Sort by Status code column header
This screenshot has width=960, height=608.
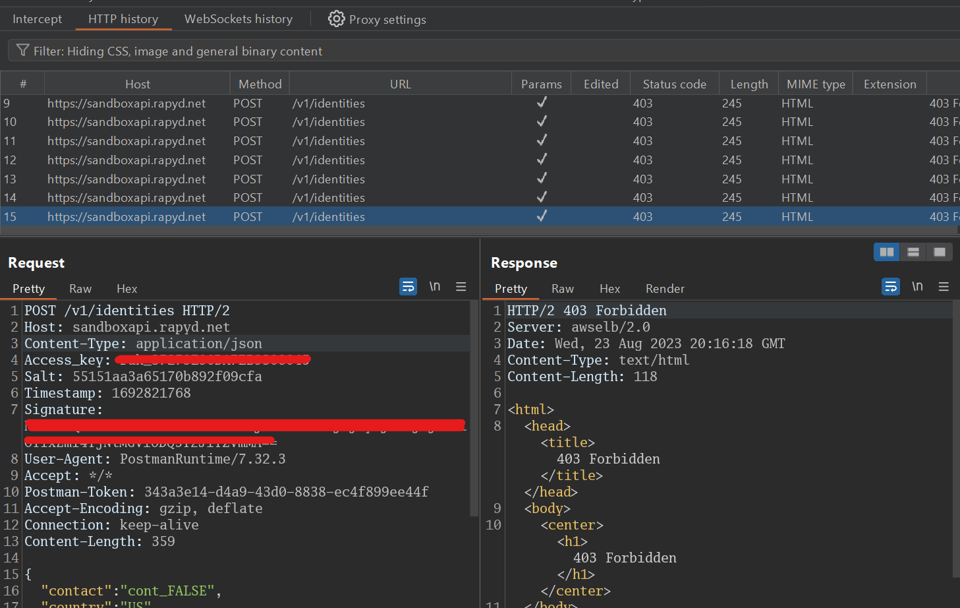point(674,84)
